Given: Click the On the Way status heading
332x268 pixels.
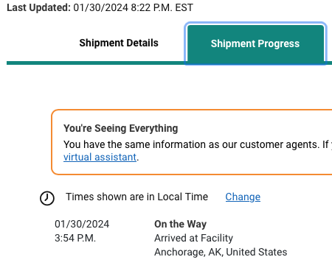Looking at the screenshot, I should [180, 224].
